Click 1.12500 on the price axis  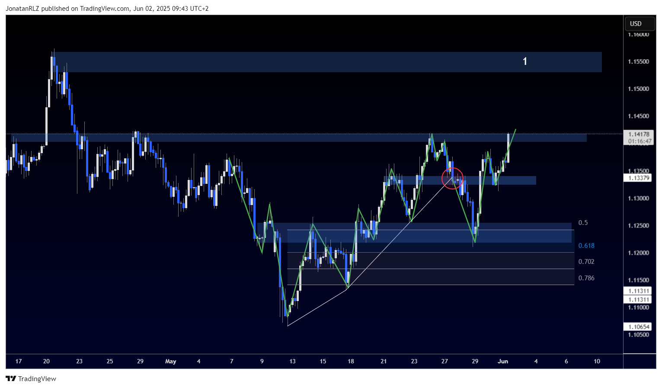[639, 225]
